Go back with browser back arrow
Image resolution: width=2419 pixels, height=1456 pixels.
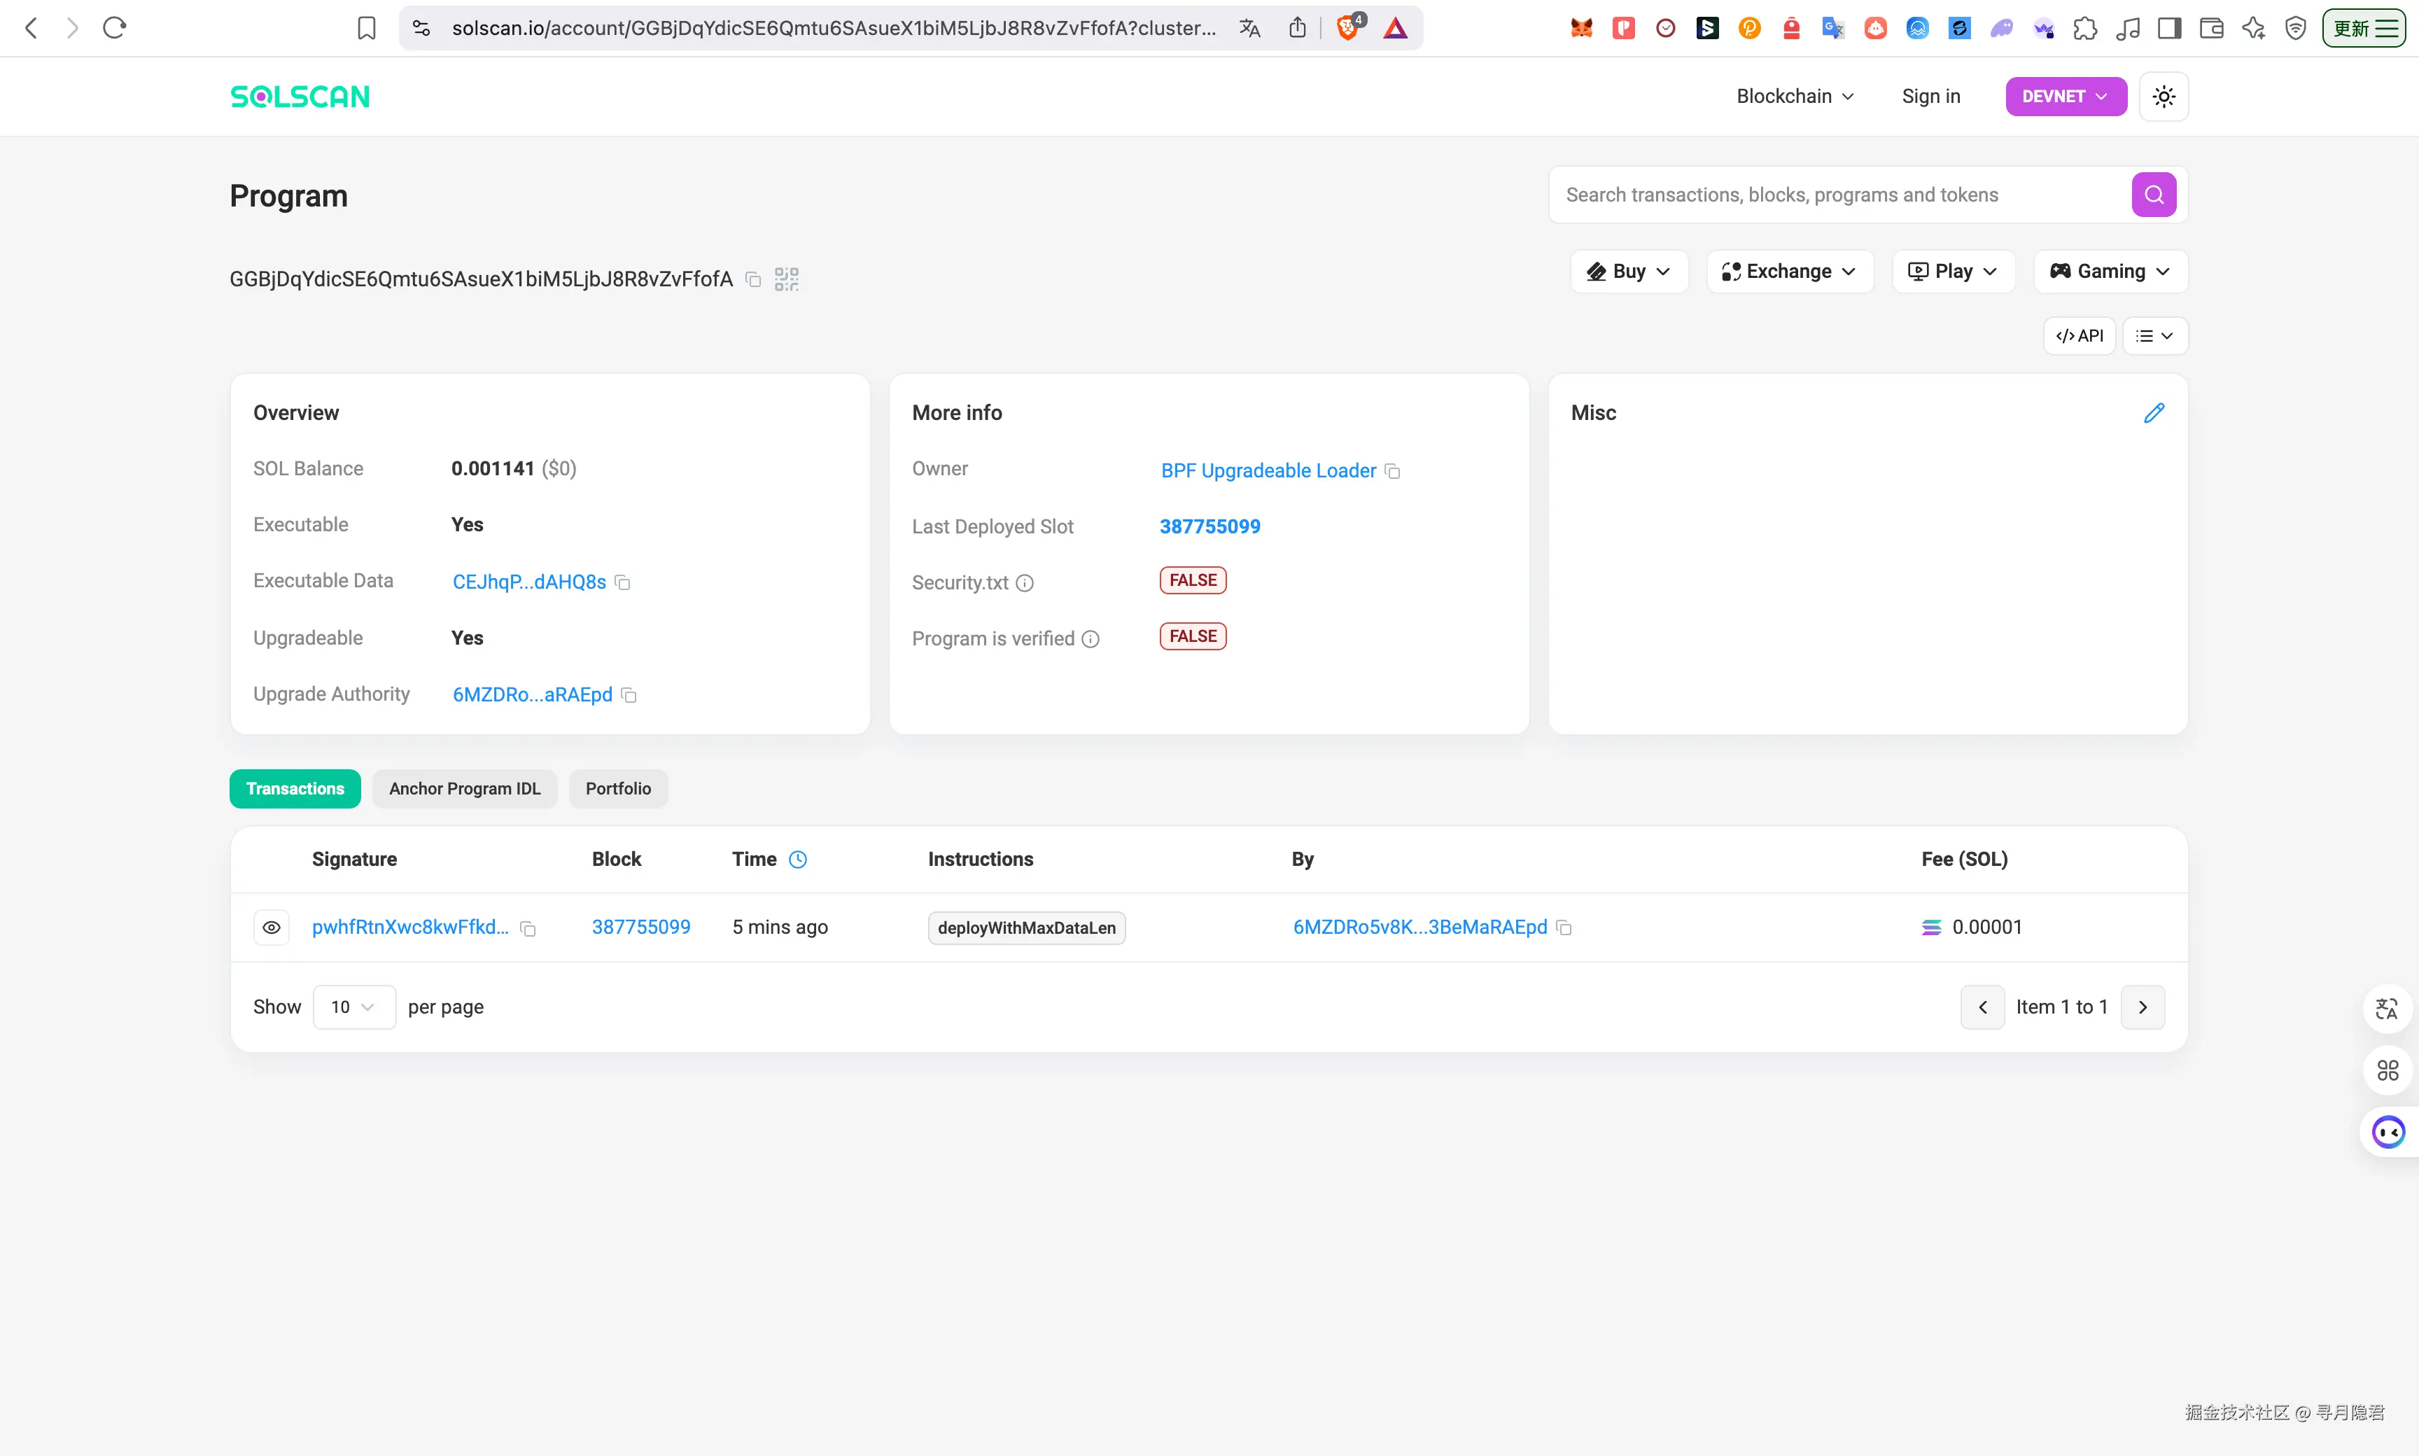click(31, 27)
